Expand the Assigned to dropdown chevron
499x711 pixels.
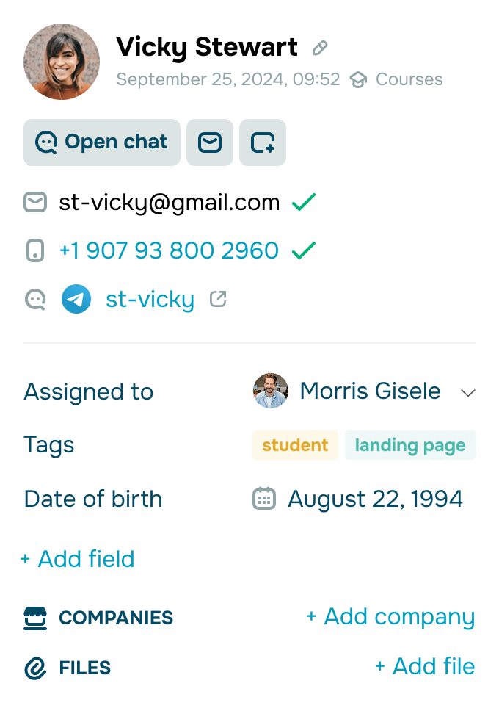click(x=468, y=392)
